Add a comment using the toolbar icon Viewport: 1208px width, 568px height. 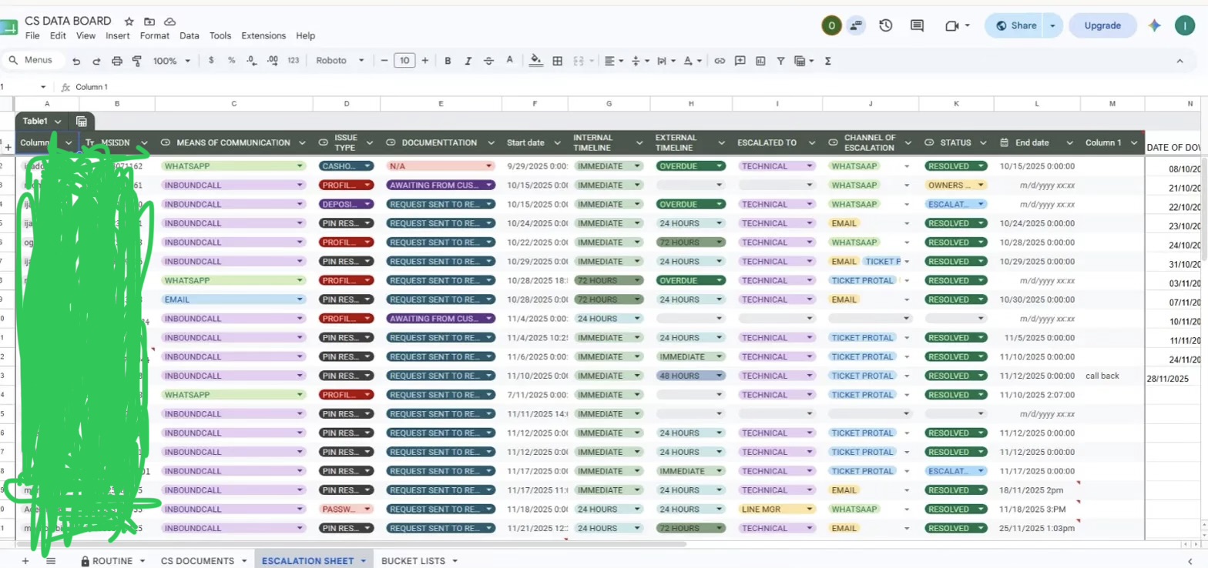pos(740,61)
